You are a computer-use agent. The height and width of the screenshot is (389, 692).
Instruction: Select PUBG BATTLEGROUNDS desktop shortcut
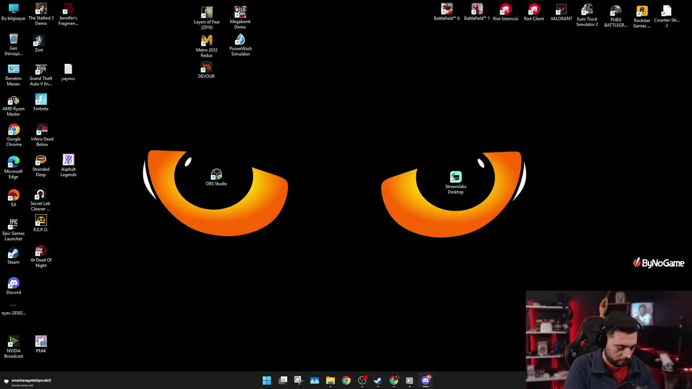click(x=615, y=17)
